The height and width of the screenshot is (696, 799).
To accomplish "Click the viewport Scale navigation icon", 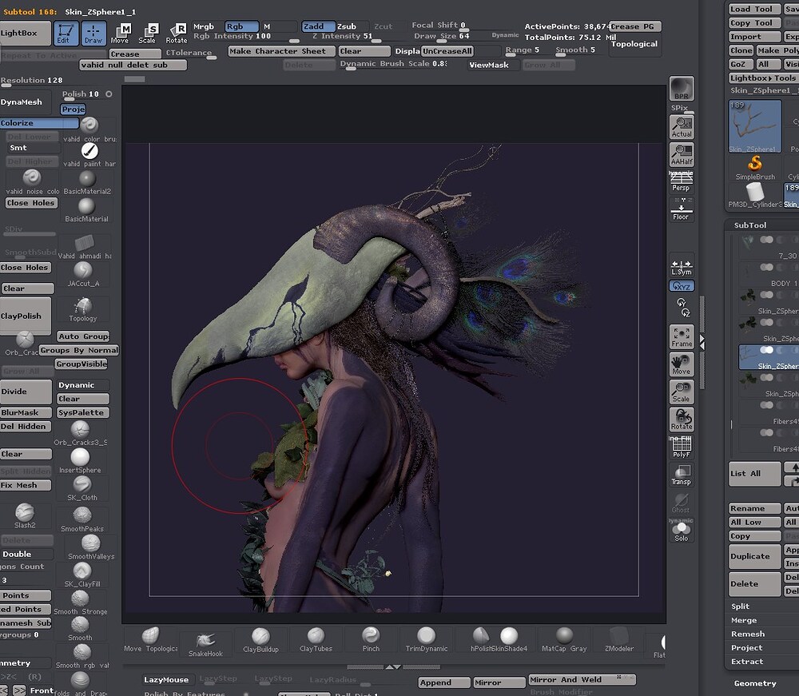I will coord(682,392).
